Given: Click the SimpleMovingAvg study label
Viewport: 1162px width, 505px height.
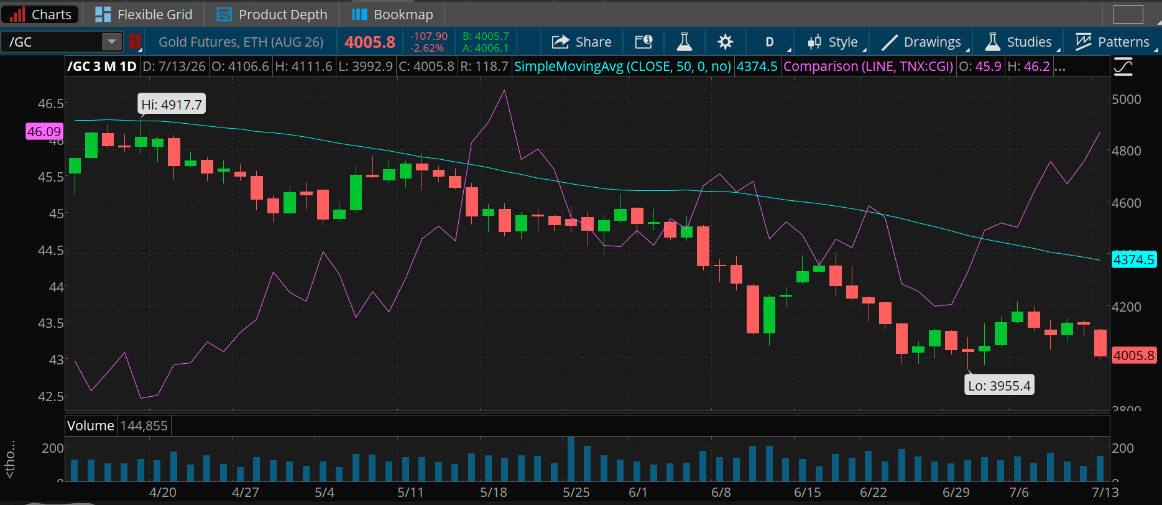Looking at the screenshot, I should coord(623,67).
